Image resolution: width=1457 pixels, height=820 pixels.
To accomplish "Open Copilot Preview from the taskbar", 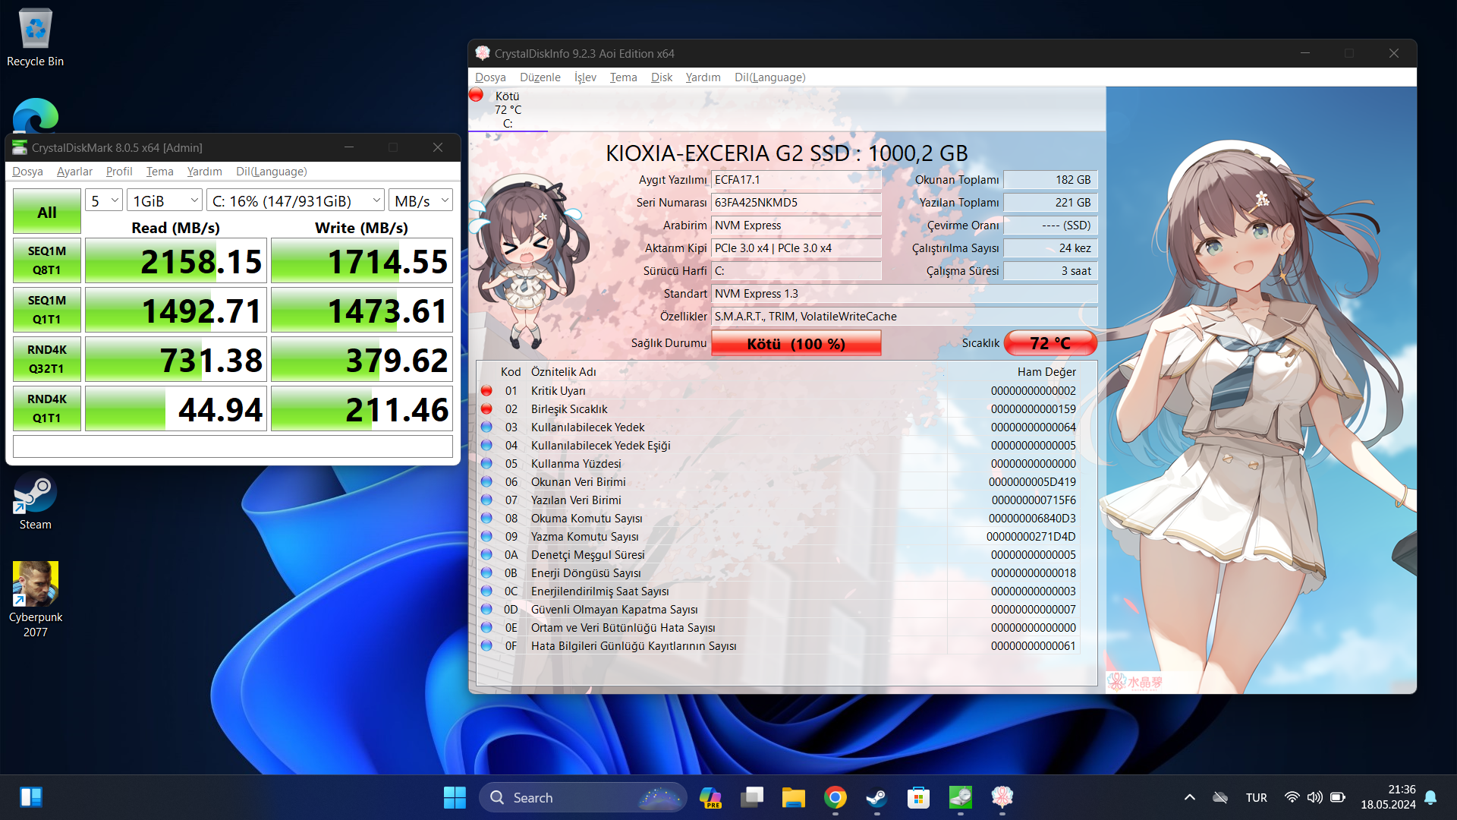I will click(710, 797).
